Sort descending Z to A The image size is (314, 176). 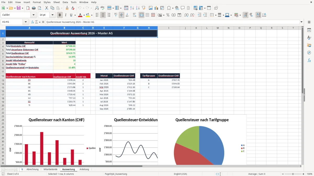tap(138, 8)
